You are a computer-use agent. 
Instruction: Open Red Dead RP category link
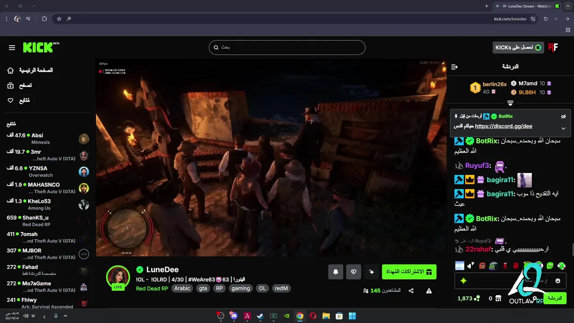(152, 288)
